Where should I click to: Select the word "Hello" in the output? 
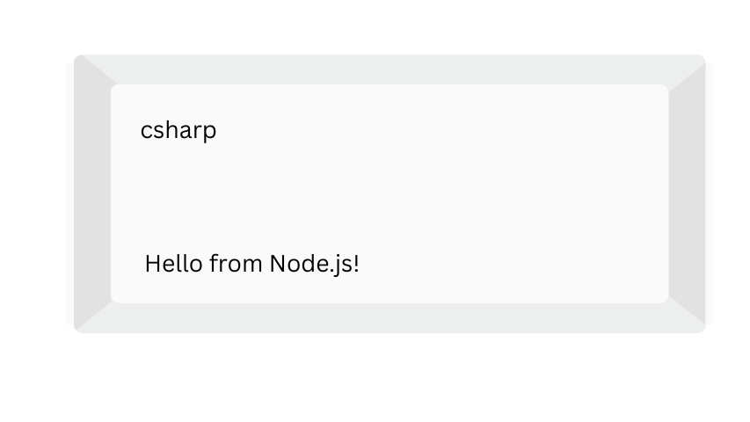[174, 263]
